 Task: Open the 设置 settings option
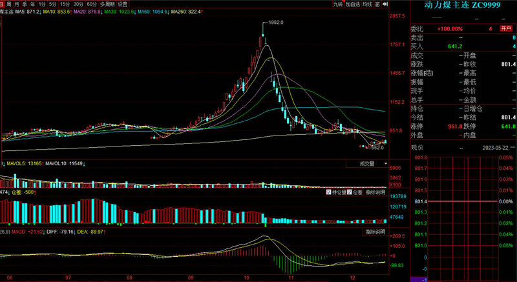click(x=123, y=4)
